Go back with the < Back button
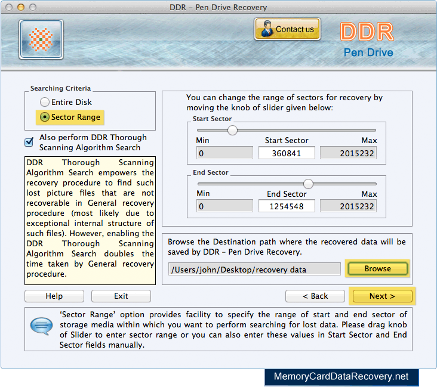This screenshot has width=437, height=387. tap(315, 296)
